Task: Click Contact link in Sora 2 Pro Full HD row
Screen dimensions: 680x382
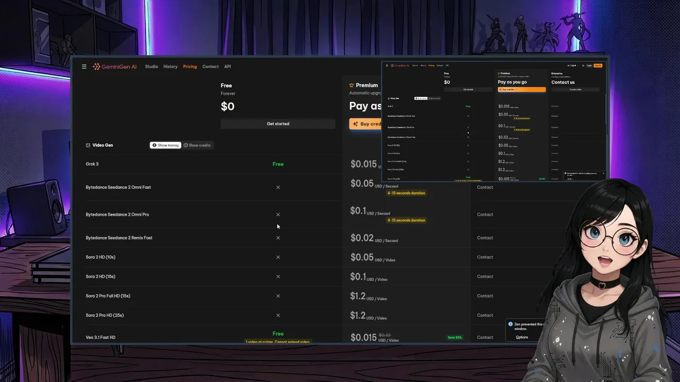Action: [x=485, y=296]
